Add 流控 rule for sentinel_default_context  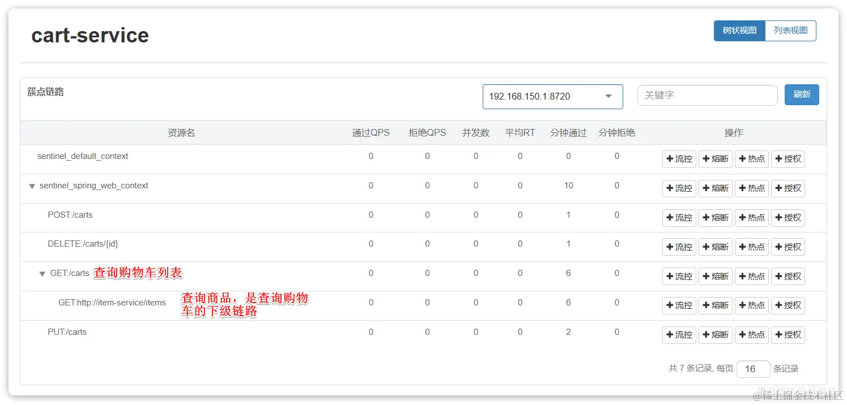pos(679,159)
